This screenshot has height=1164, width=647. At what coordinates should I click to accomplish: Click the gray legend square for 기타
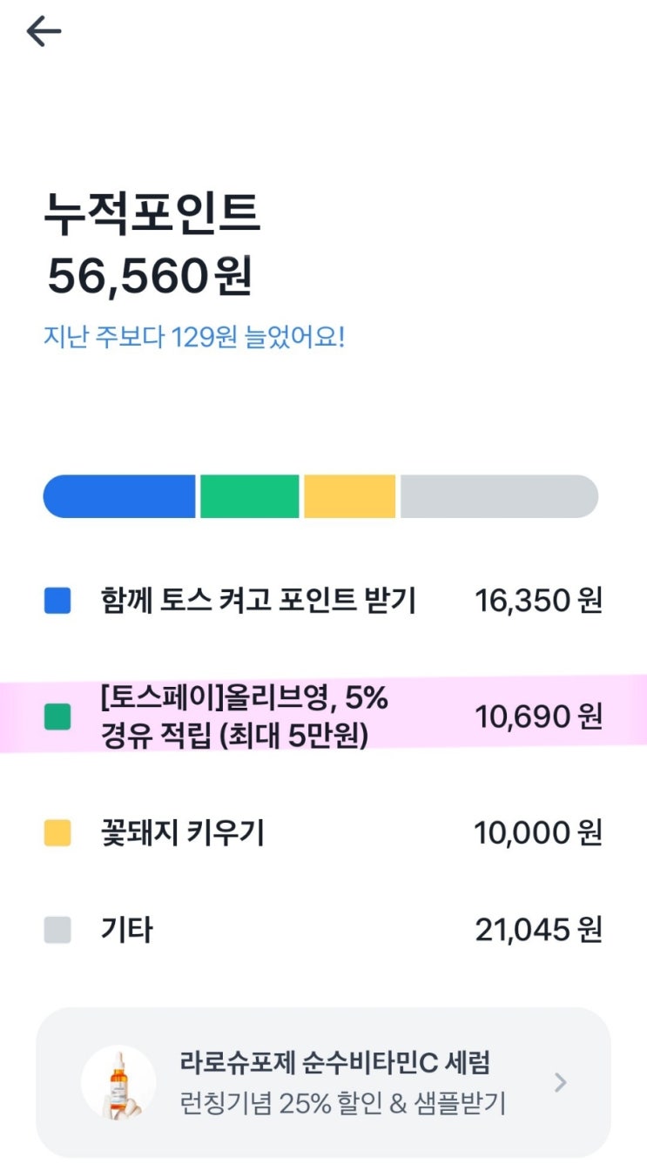click(57, 930)
